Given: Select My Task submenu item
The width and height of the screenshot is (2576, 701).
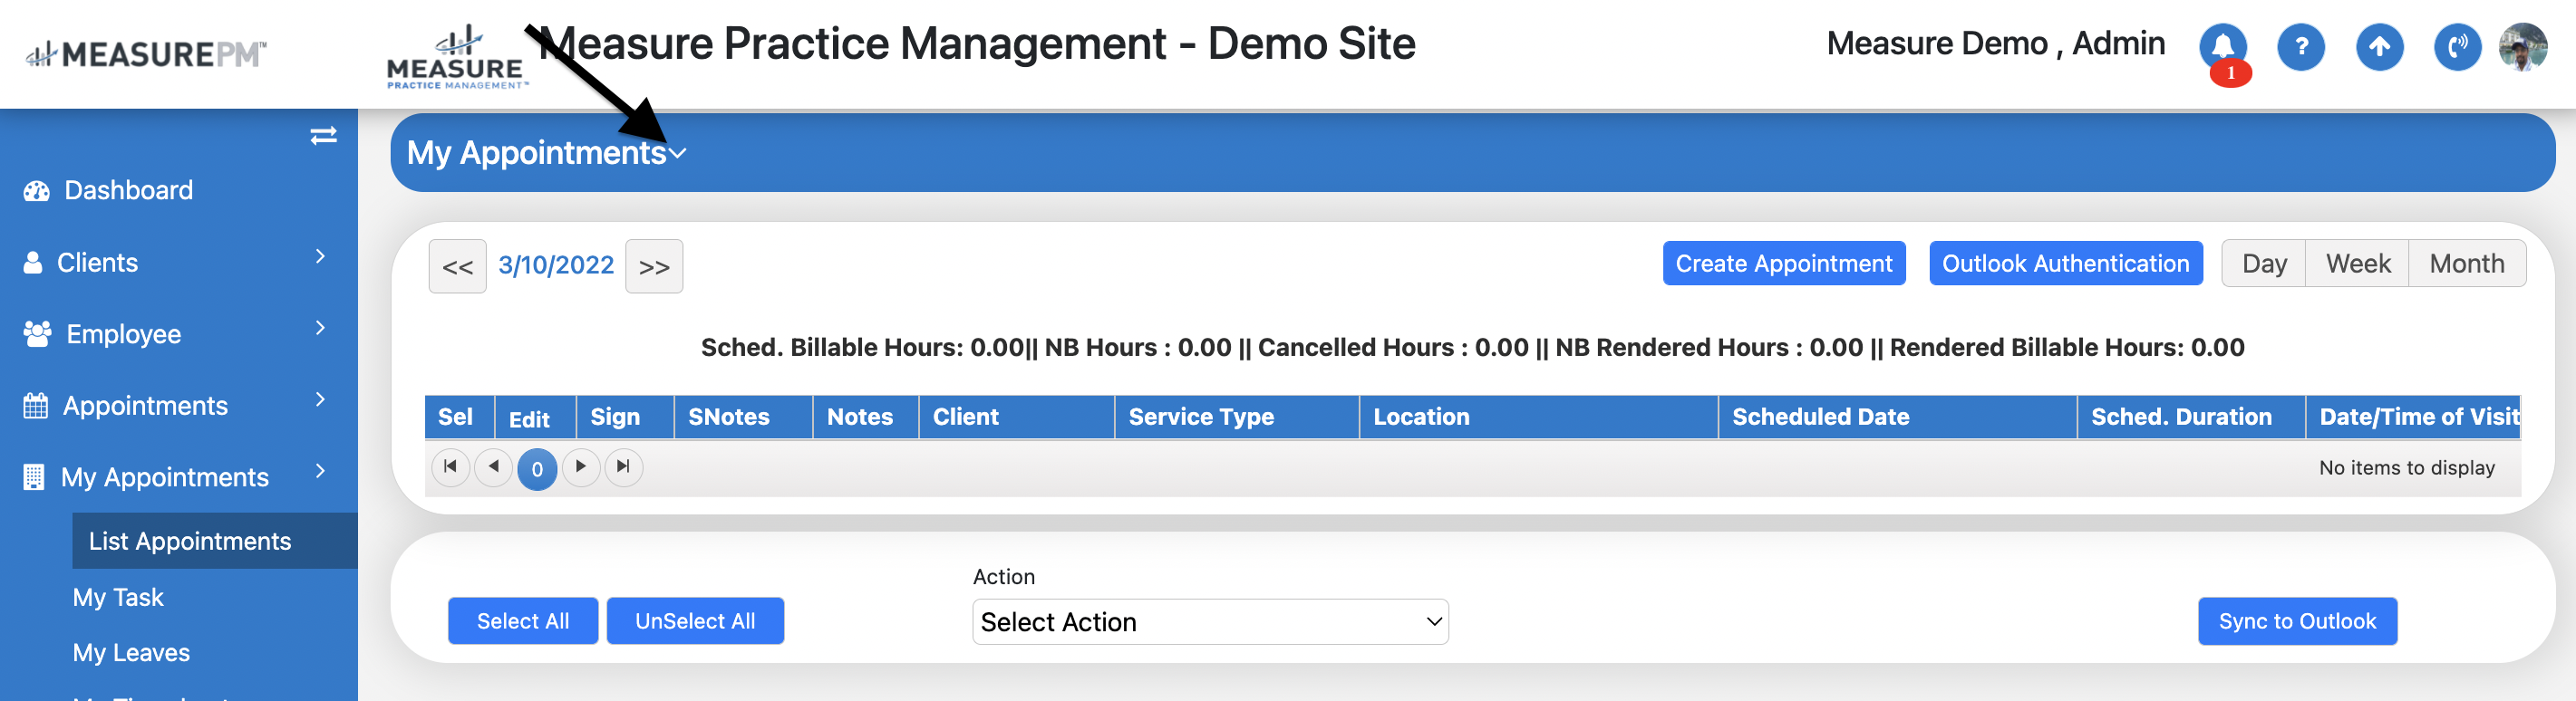Looking at the screenshot, I should [x=118, y=597].
